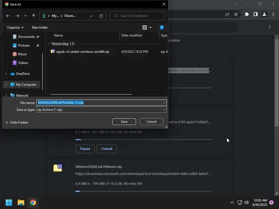The width and height of the screenshot is (279, 209).
Task: Expand the address bar path dropdown
Action: (x=91, y=16)
